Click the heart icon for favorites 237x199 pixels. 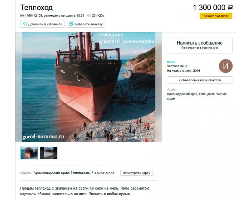point(25,24)
